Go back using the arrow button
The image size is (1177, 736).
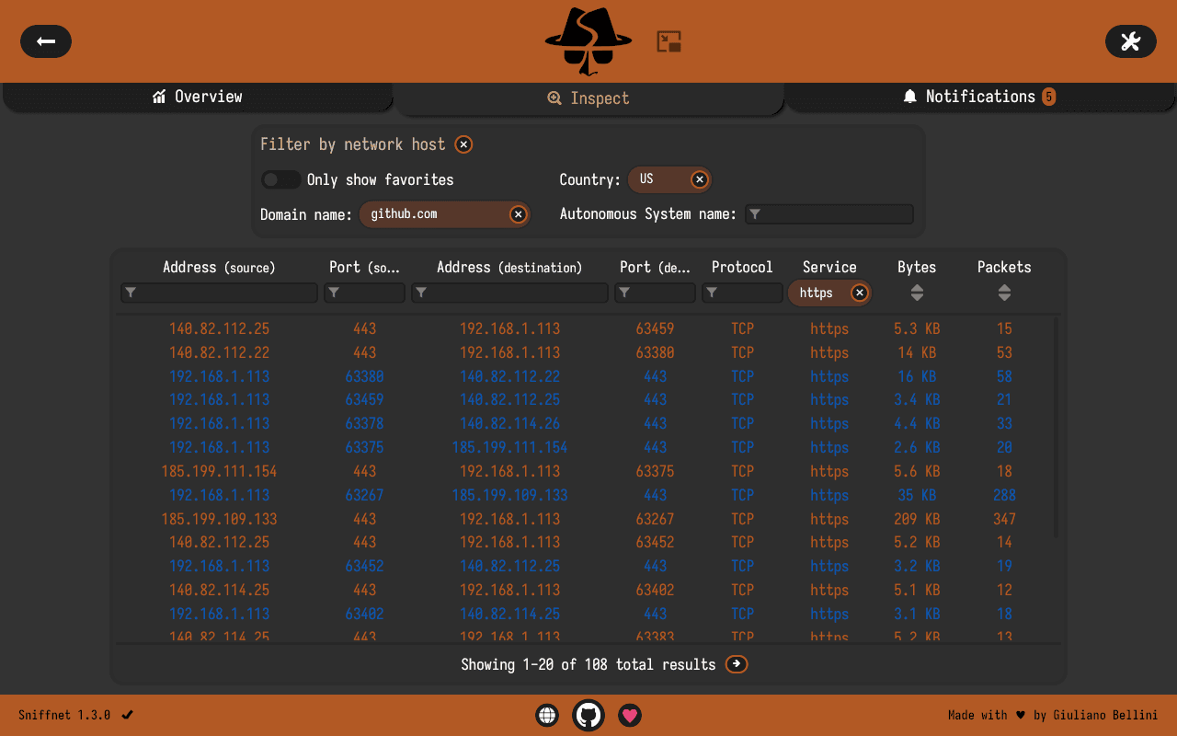[46, 41]
